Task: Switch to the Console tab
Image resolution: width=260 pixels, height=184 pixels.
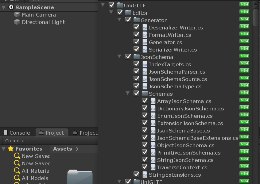Action: point(17,133)
